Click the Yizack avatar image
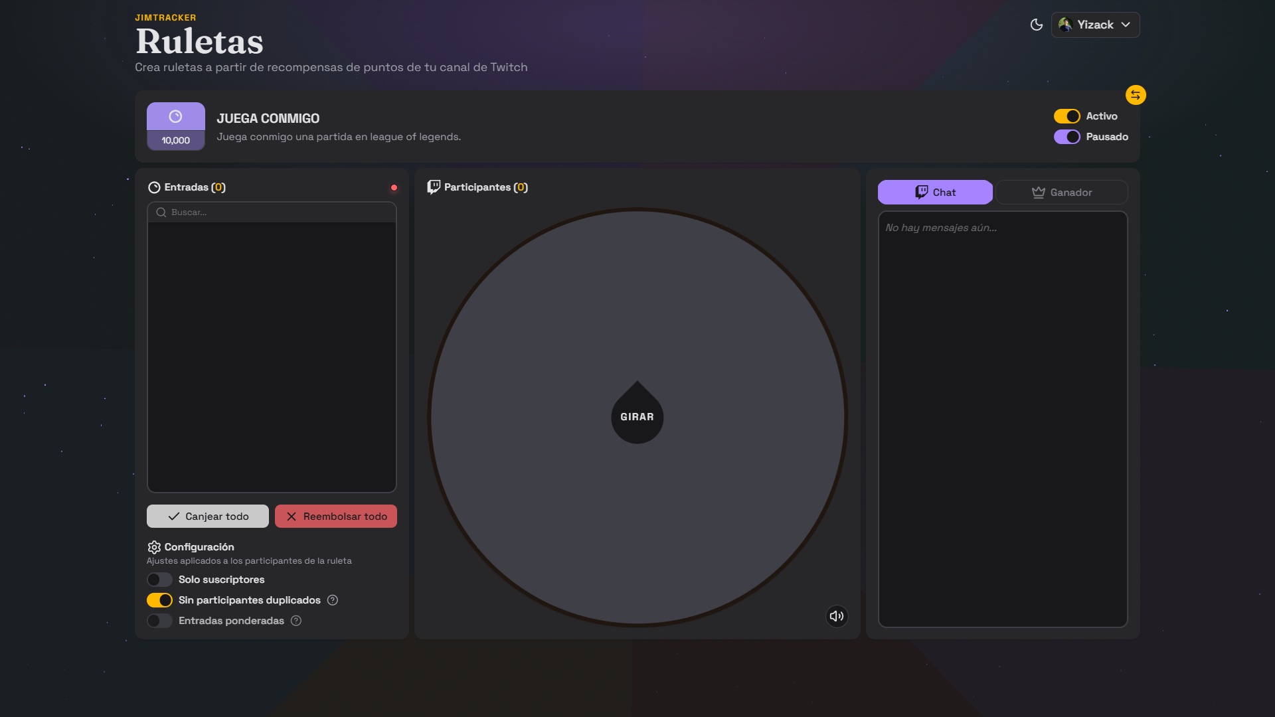The height and width of the screenshot is (717, 1275). pos(1065,25)
